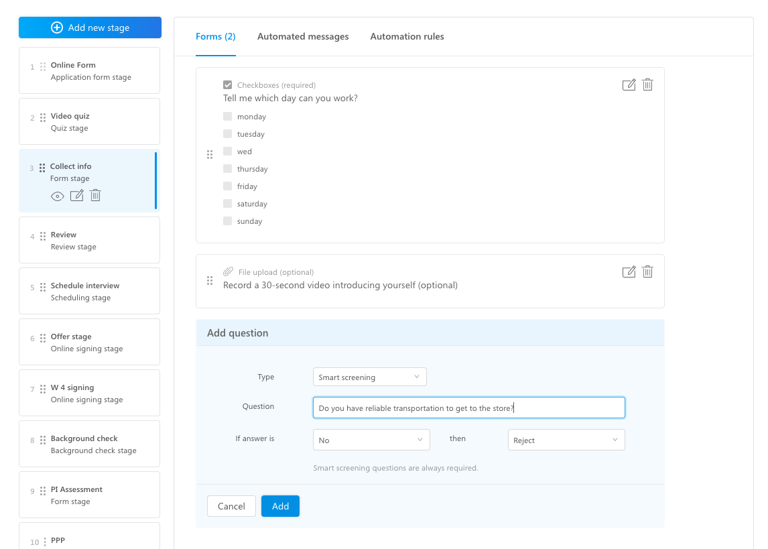
Task: Switch to the Automated messages tab
Action: 303,36
